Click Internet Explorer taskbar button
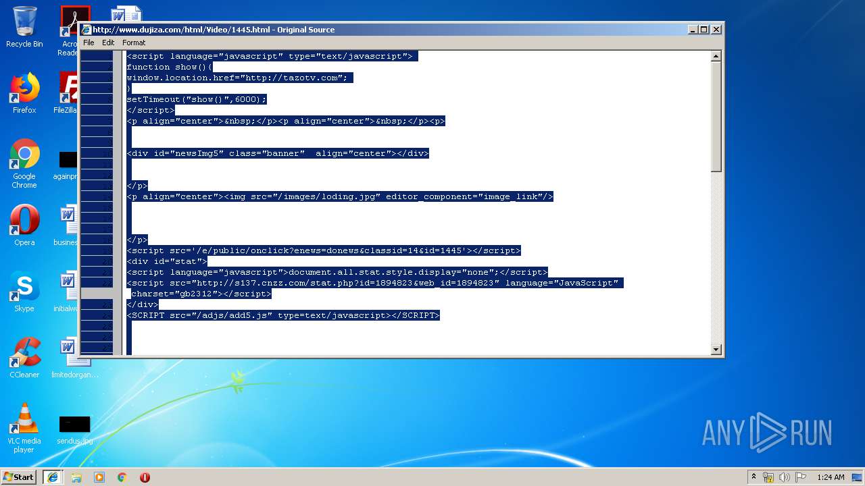The height and width of the screenshot is (486, 865). point(53,477)
